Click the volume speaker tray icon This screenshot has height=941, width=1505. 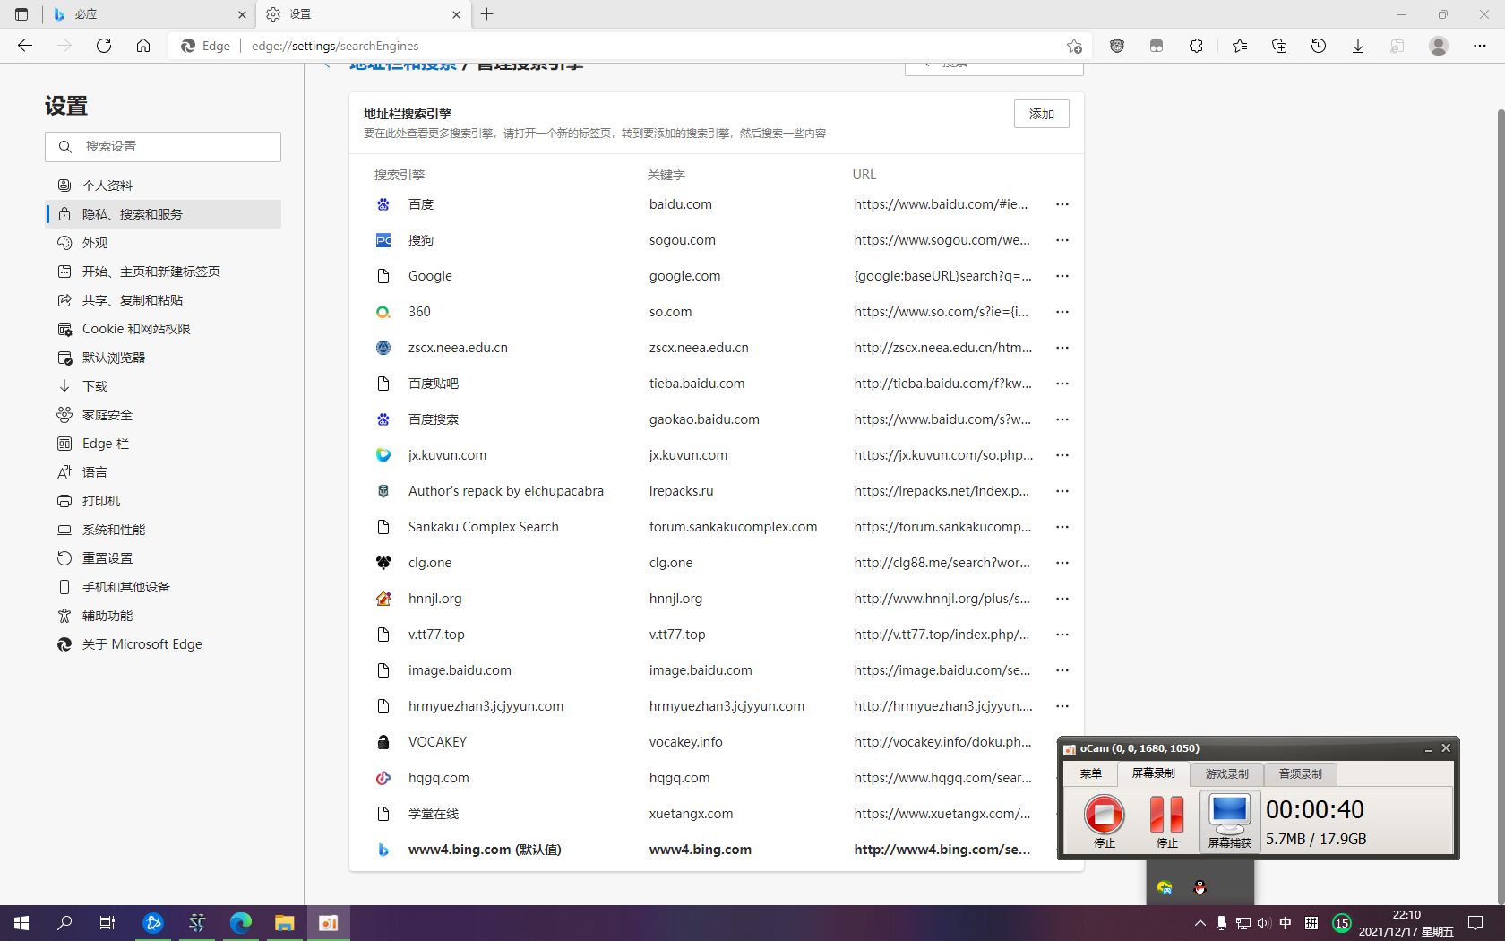point(1263,923)
